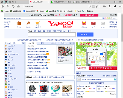Refresh the page with the reload icon
The image size is (123, 98).
13,7
